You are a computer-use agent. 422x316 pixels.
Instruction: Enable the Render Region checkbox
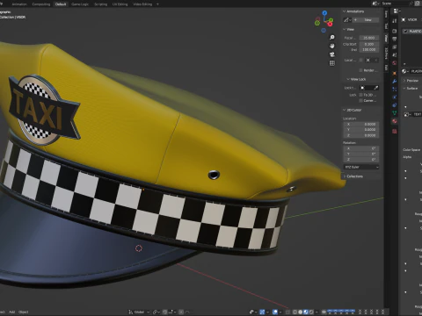pos(360,70)
